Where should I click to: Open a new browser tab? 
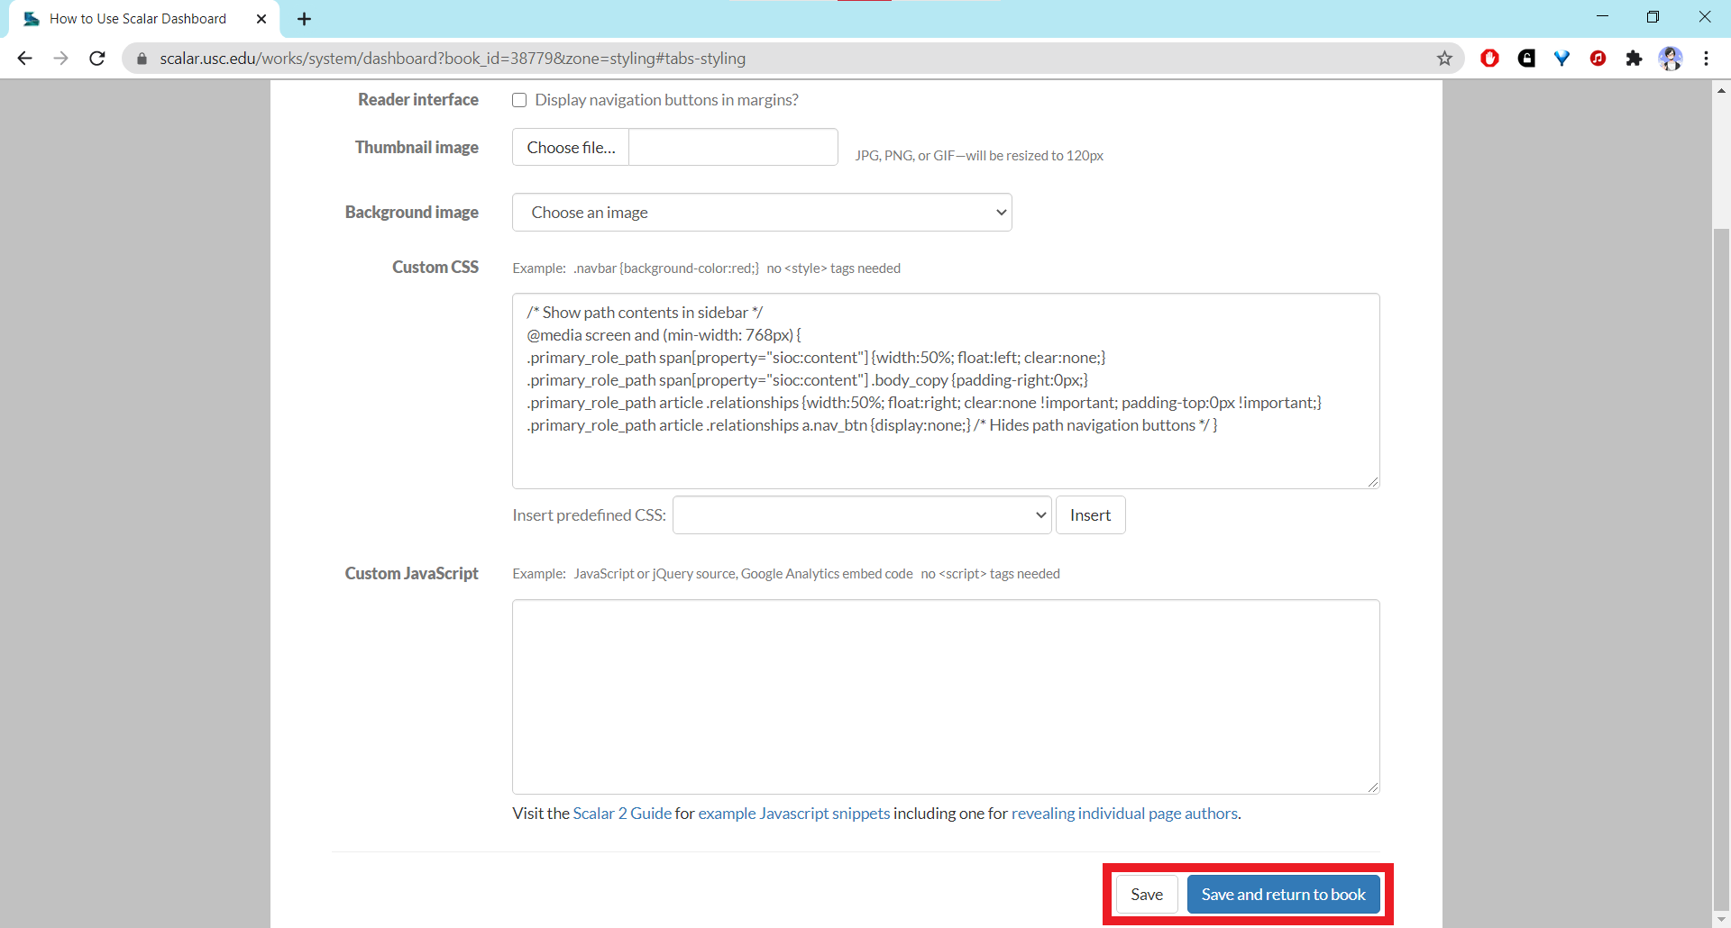305,19
